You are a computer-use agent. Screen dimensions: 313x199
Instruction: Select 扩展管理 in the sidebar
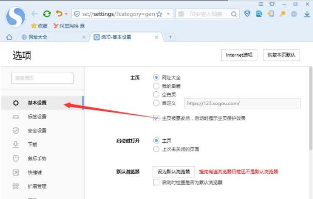click(x=42, y=186)
